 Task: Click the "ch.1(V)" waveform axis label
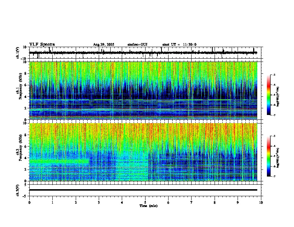(18, 53)
